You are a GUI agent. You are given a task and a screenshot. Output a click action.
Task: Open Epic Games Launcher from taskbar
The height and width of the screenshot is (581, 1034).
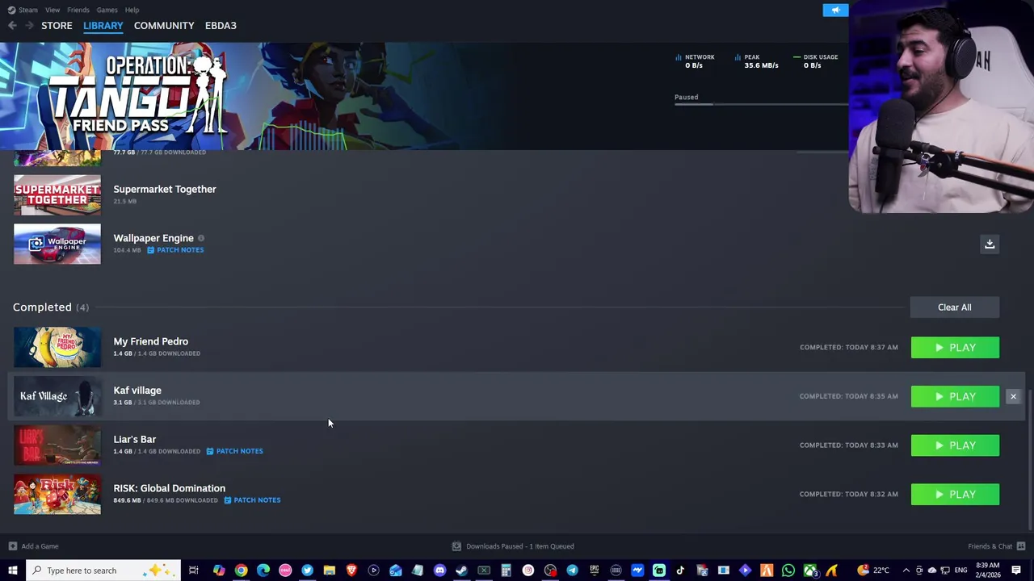pyautogui.click(x=594, y=571)
